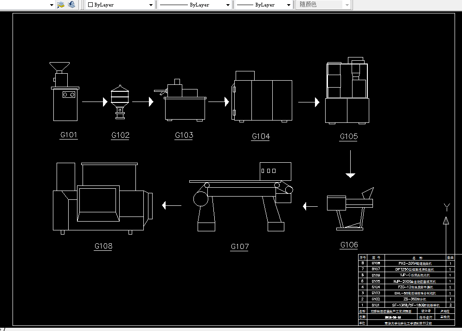Screen dimensions: 462x331
Task: Open the layer list dropdown arrow
Action: click(51, 5)
